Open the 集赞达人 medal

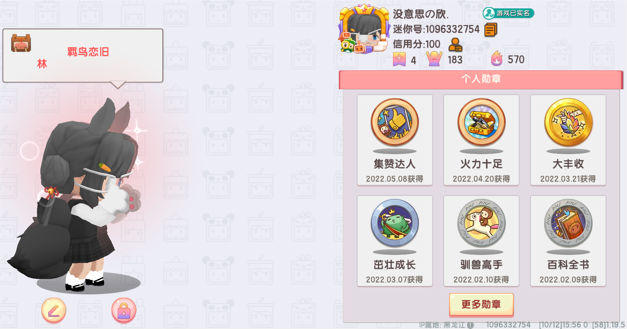coord(395,140)
